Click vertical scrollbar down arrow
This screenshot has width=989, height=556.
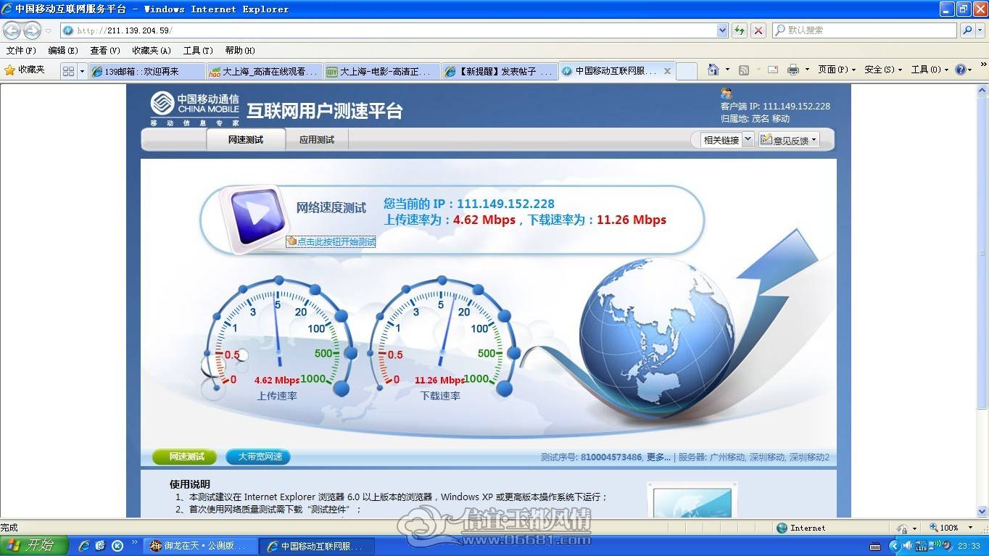(982, 512)
